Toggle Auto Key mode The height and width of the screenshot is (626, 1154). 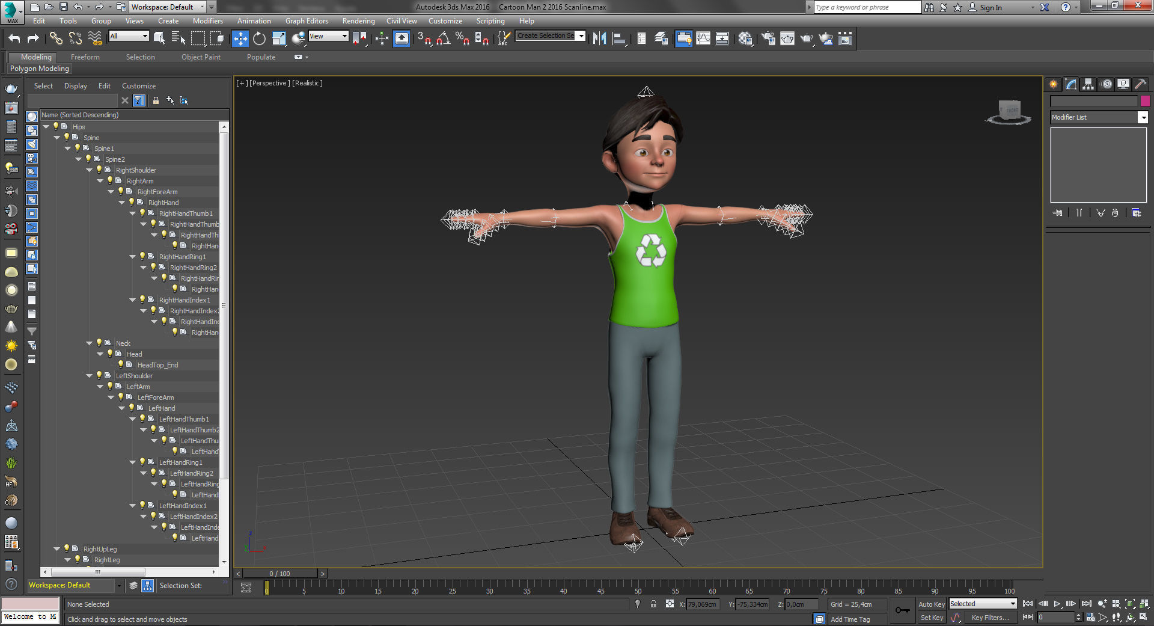click(931, 604)
